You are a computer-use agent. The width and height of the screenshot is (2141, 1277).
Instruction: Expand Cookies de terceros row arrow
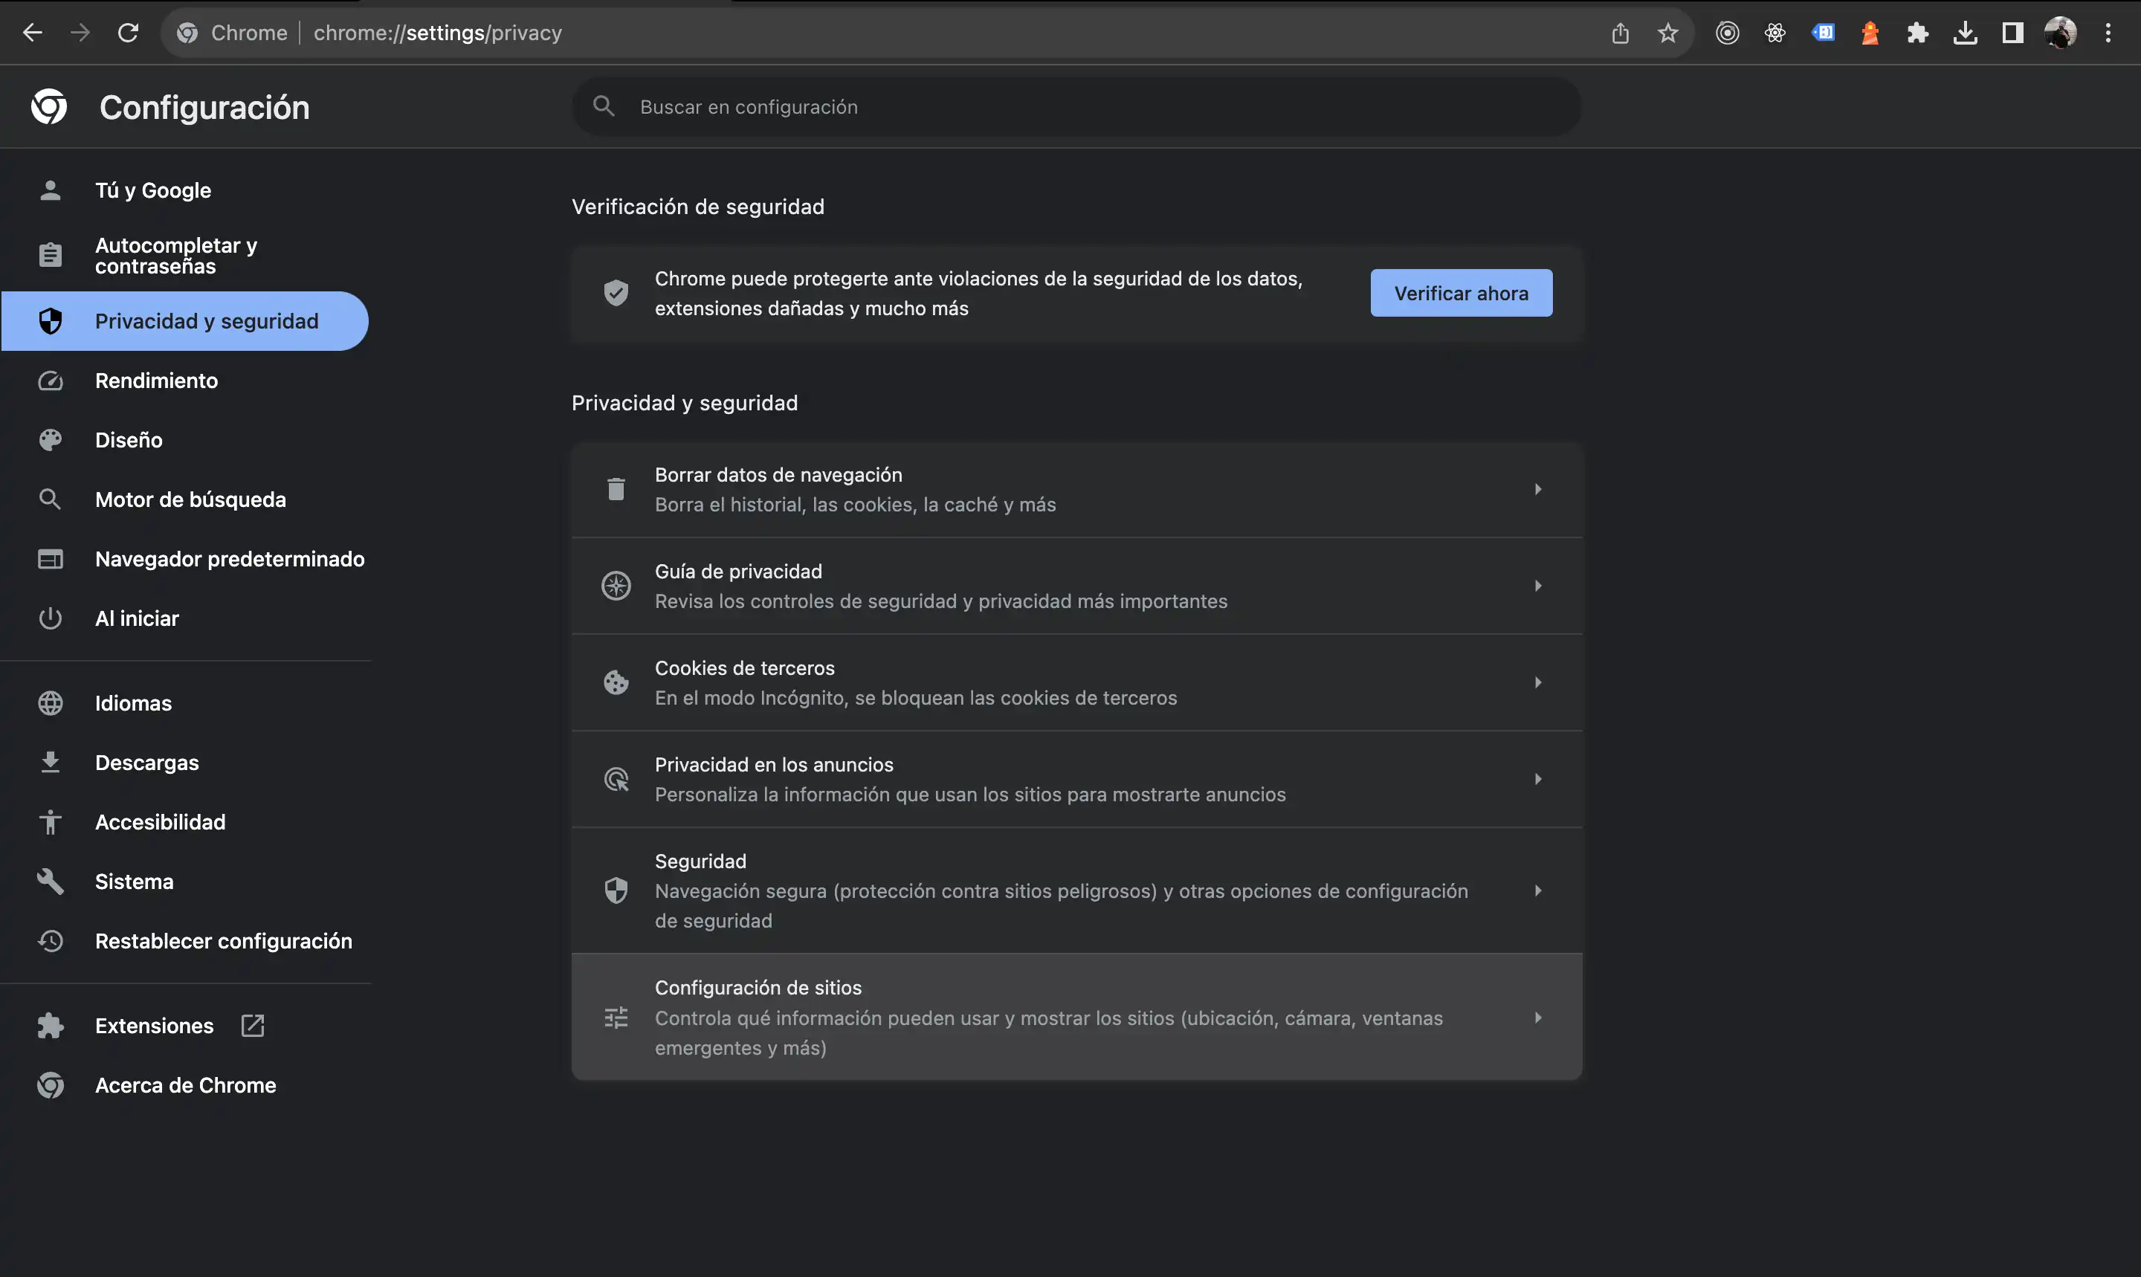[1537, 682]
